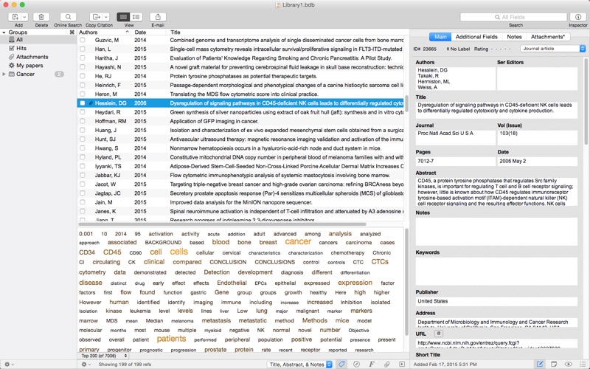Image resolution: width=590 pixels, height=369 pixels.
Task: Open the Title, Abstract, & Notes dropdown
Action: coord(300,364)
